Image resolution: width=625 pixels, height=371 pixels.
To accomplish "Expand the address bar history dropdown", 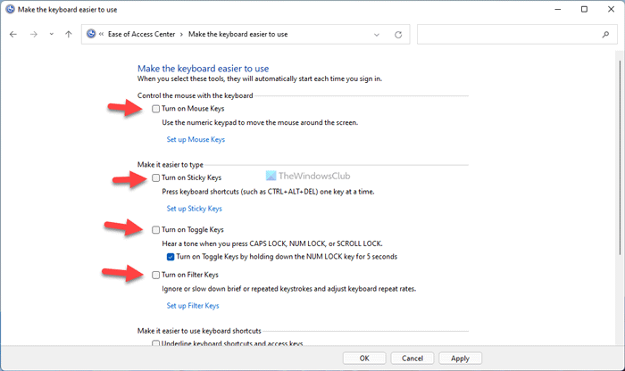I will pyautogui.click(x=374, y=35).
